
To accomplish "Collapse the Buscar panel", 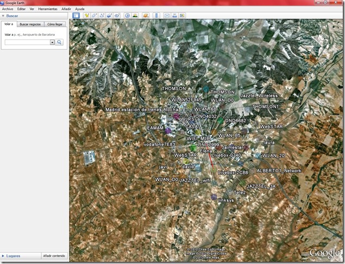I will (3, 16).
